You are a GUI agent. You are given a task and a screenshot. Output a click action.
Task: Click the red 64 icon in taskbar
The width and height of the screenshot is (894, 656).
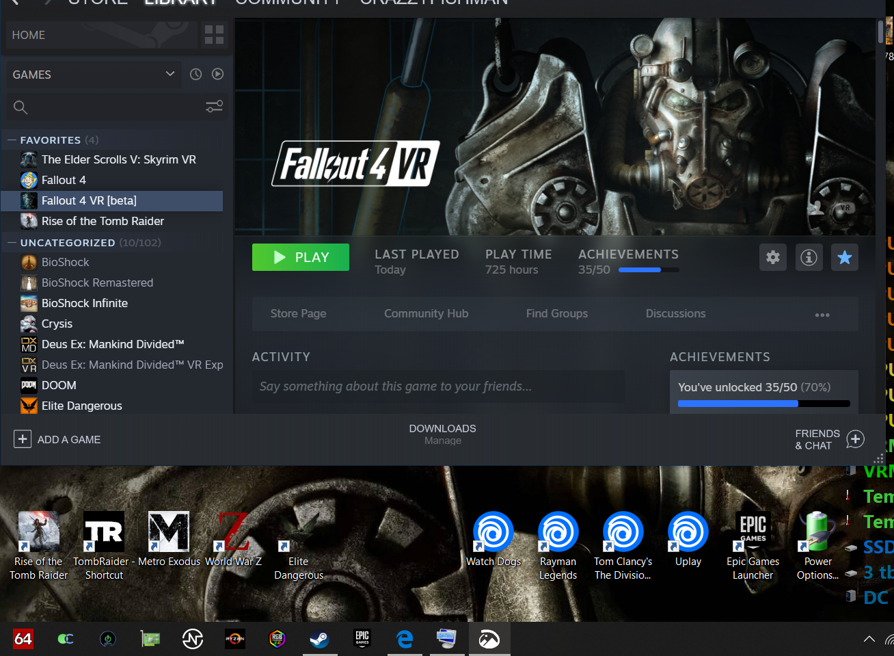click(x=23, y=639)
